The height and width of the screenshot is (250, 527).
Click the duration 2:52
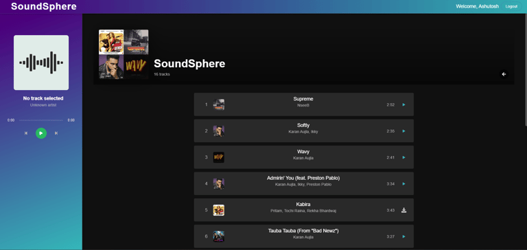[390, 105]
